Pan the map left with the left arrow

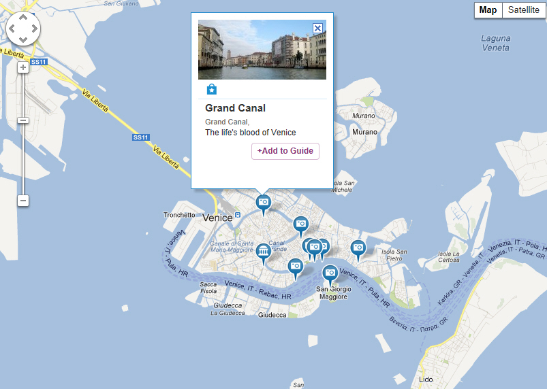12,29
